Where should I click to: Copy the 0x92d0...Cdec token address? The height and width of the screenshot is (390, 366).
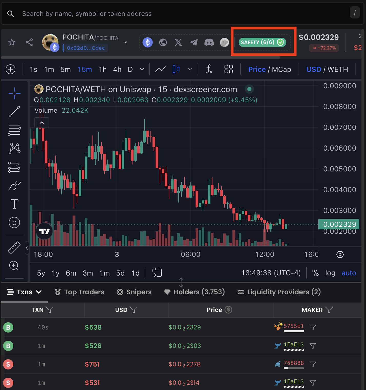click(86, 48)
